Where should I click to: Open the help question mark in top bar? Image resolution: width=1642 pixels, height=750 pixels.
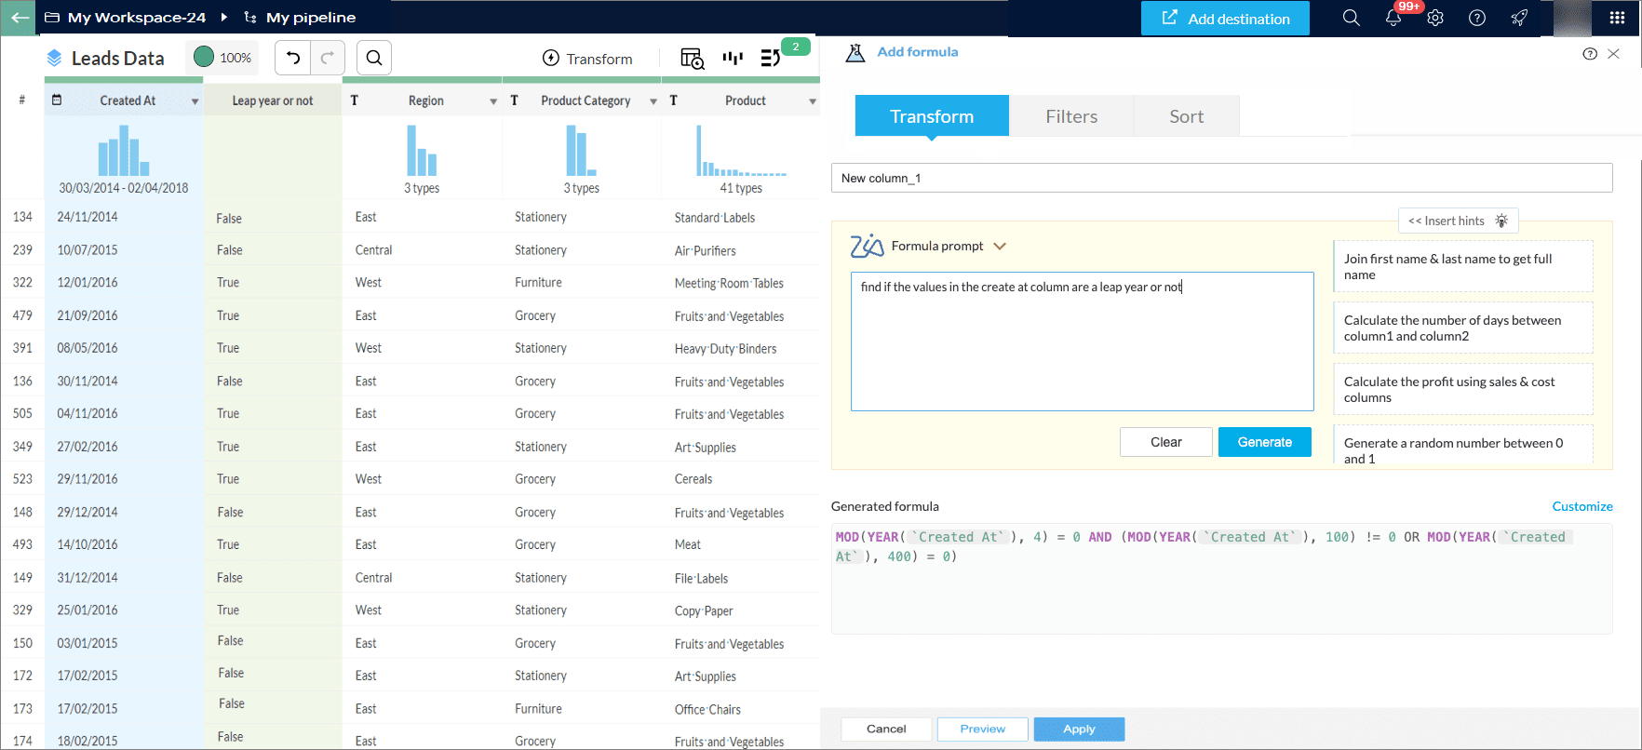coord(1477,18)
